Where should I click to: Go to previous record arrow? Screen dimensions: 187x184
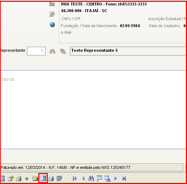pos(83,178)
